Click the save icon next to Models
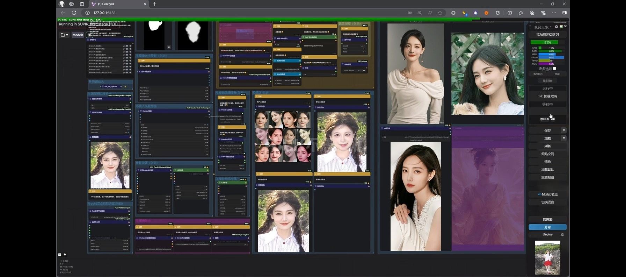This screenshot has width=626, height=277. 89,35
